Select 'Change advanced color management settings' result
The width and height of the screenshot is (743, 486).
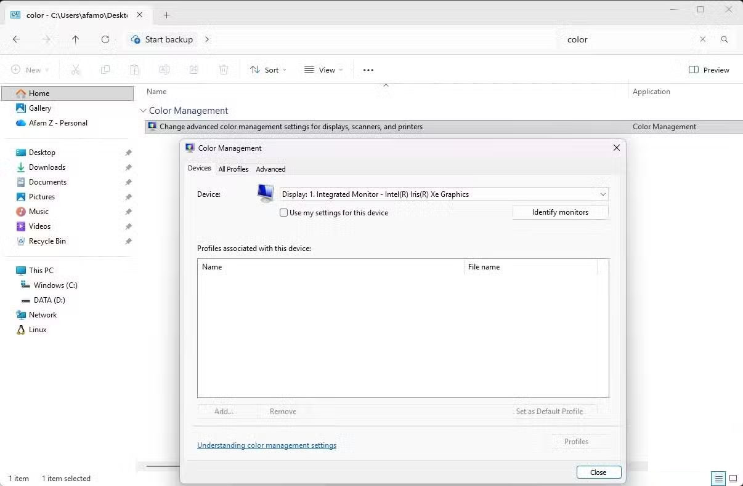(x=444, y=127)
